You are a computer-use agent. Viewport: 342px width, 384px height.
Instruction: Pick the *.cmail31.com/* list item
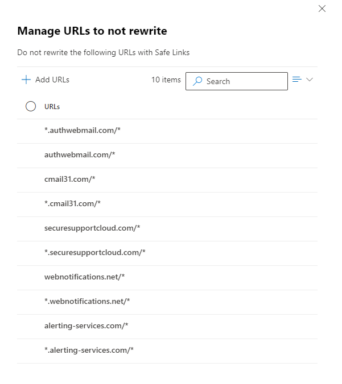(167, 204)
